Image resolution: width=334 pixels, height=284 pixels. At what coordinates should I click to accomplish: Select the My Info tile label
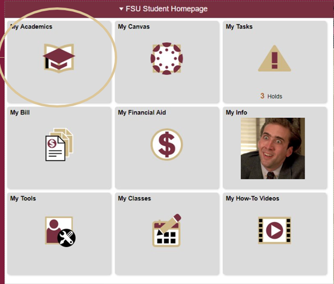237,113
